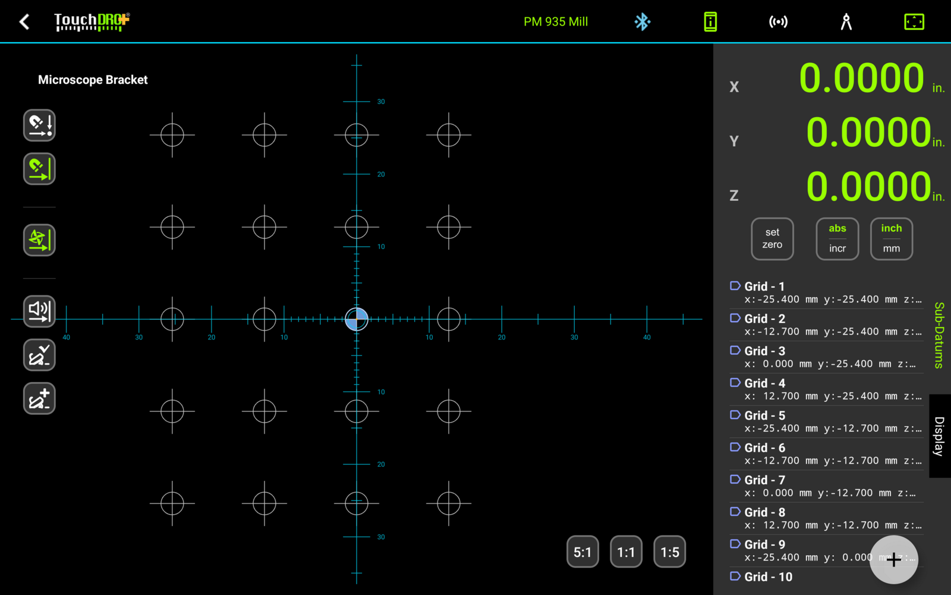Select Grid - 7 coordinates x: 0.000 mm row

tap(830, 493)
